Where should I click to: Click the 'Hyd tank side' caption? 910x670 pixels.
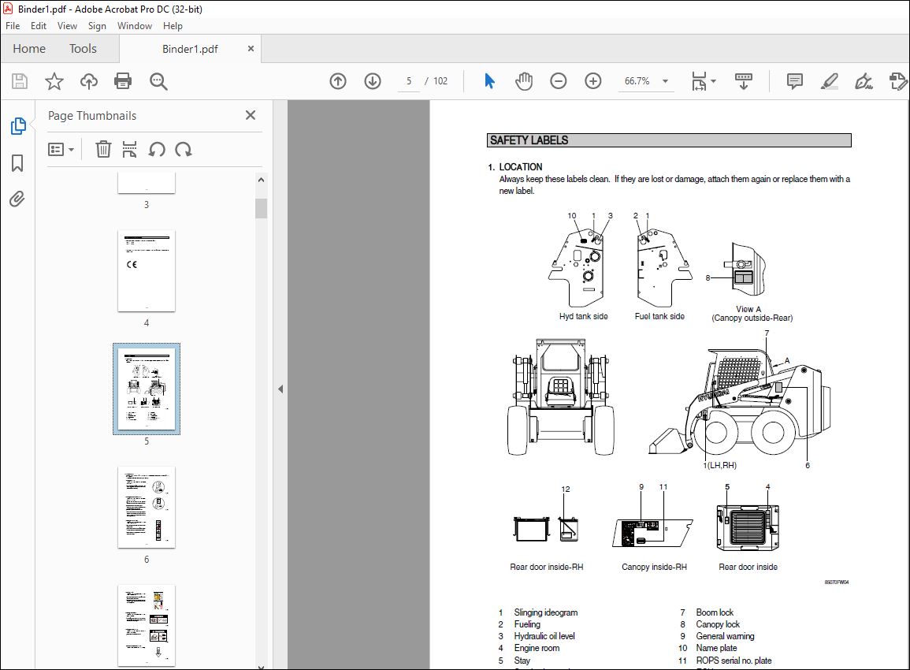click(583, 316)
